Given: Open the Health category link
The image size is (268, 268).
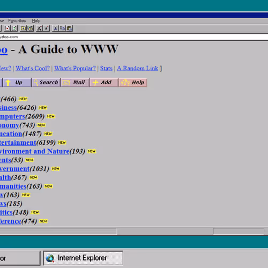Looking at the screenshot, I should click(x=5, y=177).
